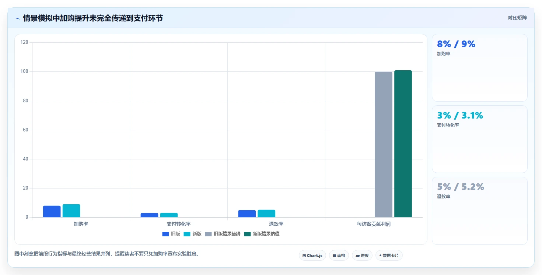
Task: Click the 100 y-axis tick label
Action: click(x=24, y=71)
